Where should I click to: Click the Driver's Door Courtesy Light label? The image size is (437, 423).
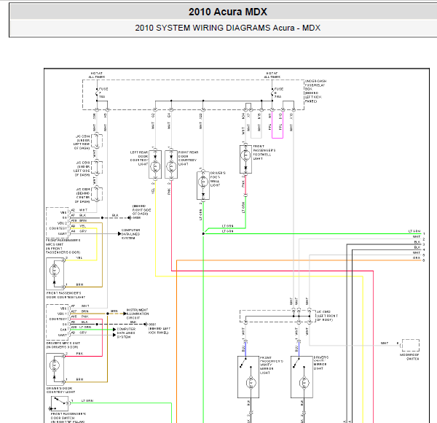coord(60,389)
